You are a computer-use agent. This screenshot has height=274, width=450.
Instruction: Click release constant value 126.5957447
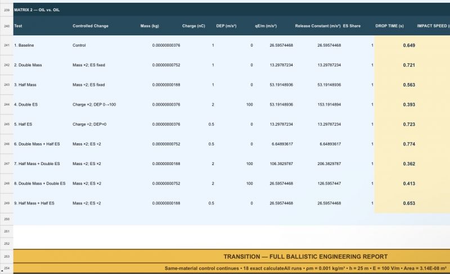[x=329, y=184]
